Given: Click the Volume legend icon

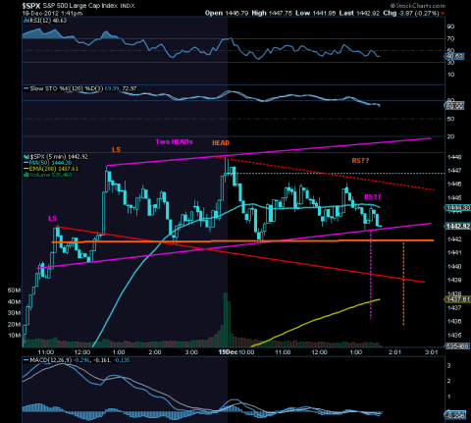Looking at the screenshot, I should tap(26, 175).
